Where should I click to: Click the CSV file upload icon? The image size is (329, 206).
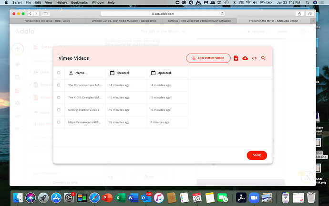tap(236, 58)
